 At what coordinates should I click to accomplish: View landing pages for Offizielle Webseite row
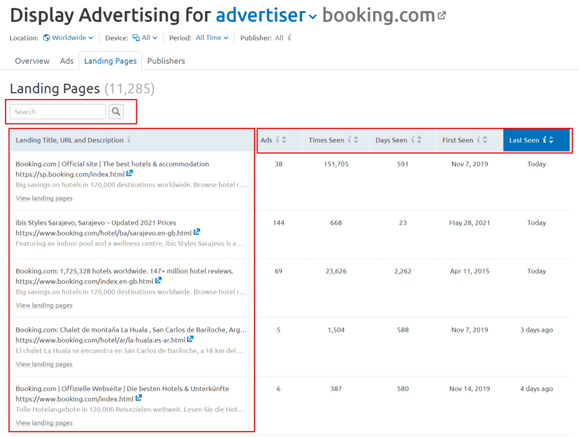[44, 423]
